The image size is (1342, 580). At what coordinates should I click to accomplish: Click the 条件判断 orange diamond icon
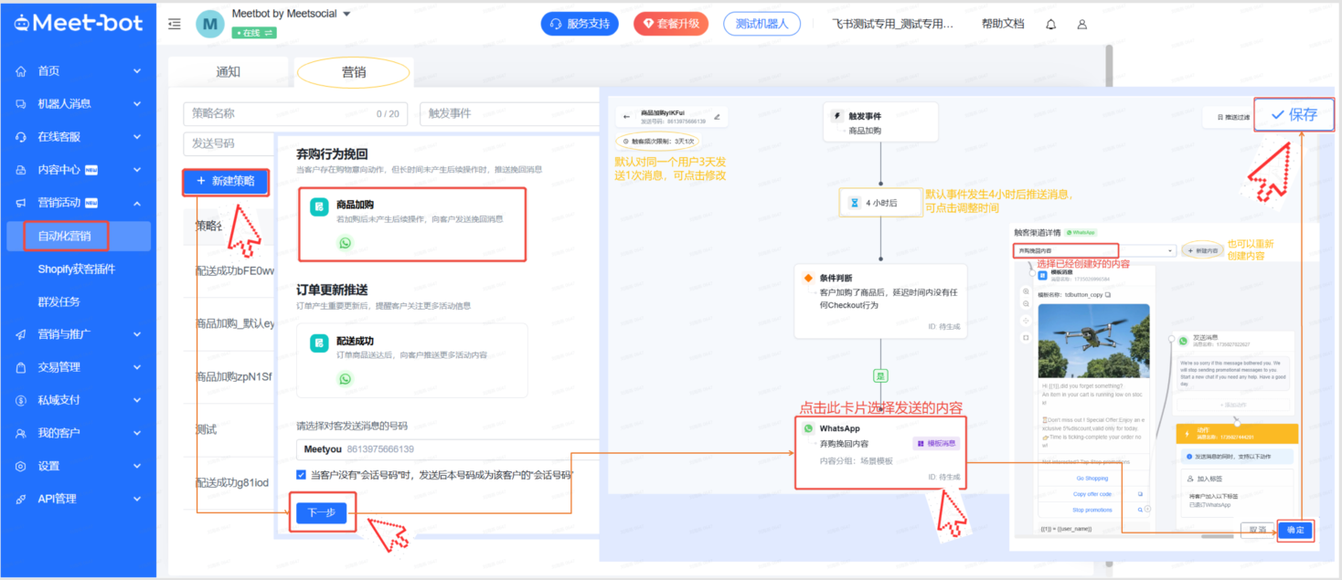[807, 278]
